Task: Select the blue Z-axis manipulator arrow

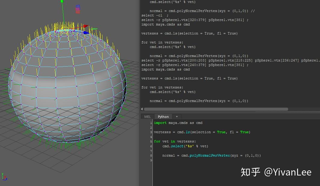Action: click(86, 32)
